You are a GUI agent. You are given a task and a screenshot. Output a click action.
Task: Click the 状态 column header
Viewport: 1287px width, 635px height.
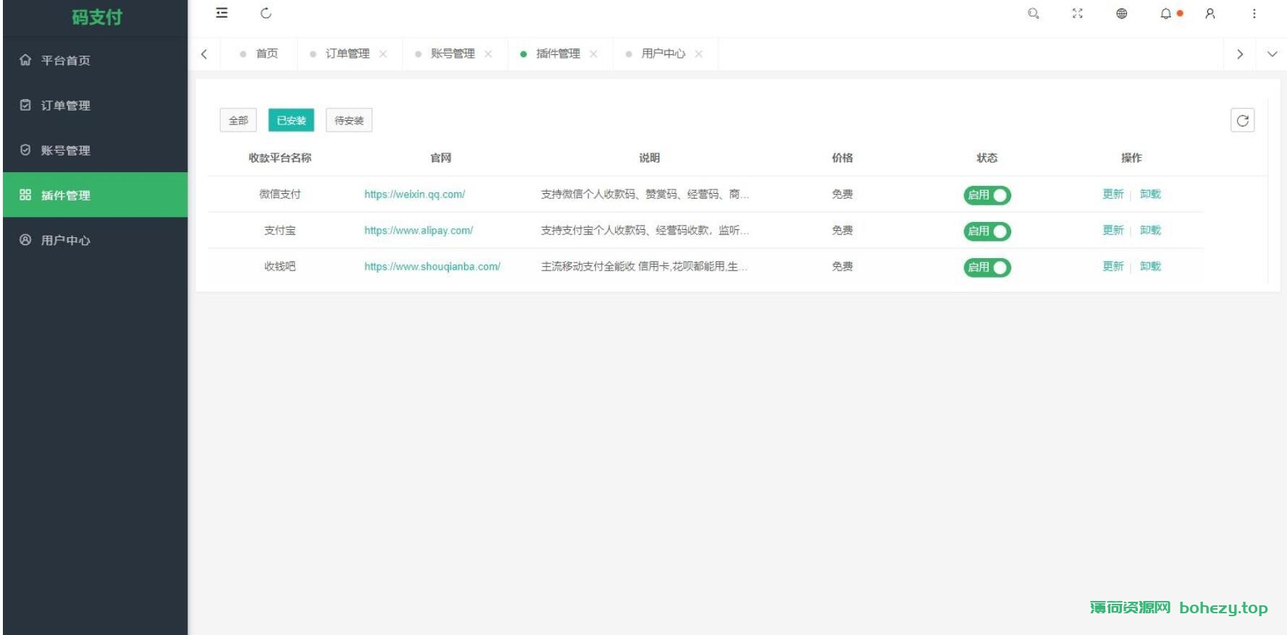[x=987, y=158]
